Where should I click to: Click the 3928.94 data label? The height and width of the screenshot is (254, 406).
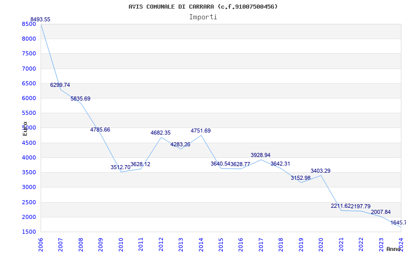[260, 155]
